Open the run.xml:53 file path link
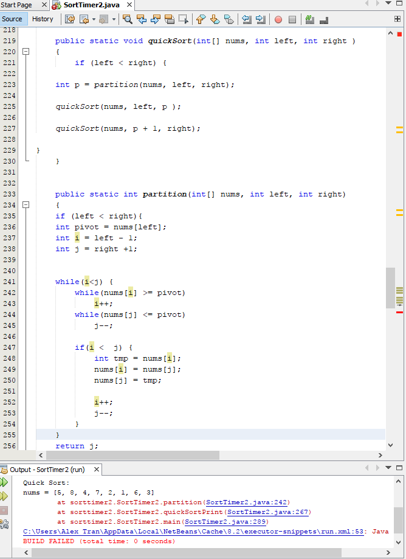This screenshot has height=559, width=406. tap(193, 531)
